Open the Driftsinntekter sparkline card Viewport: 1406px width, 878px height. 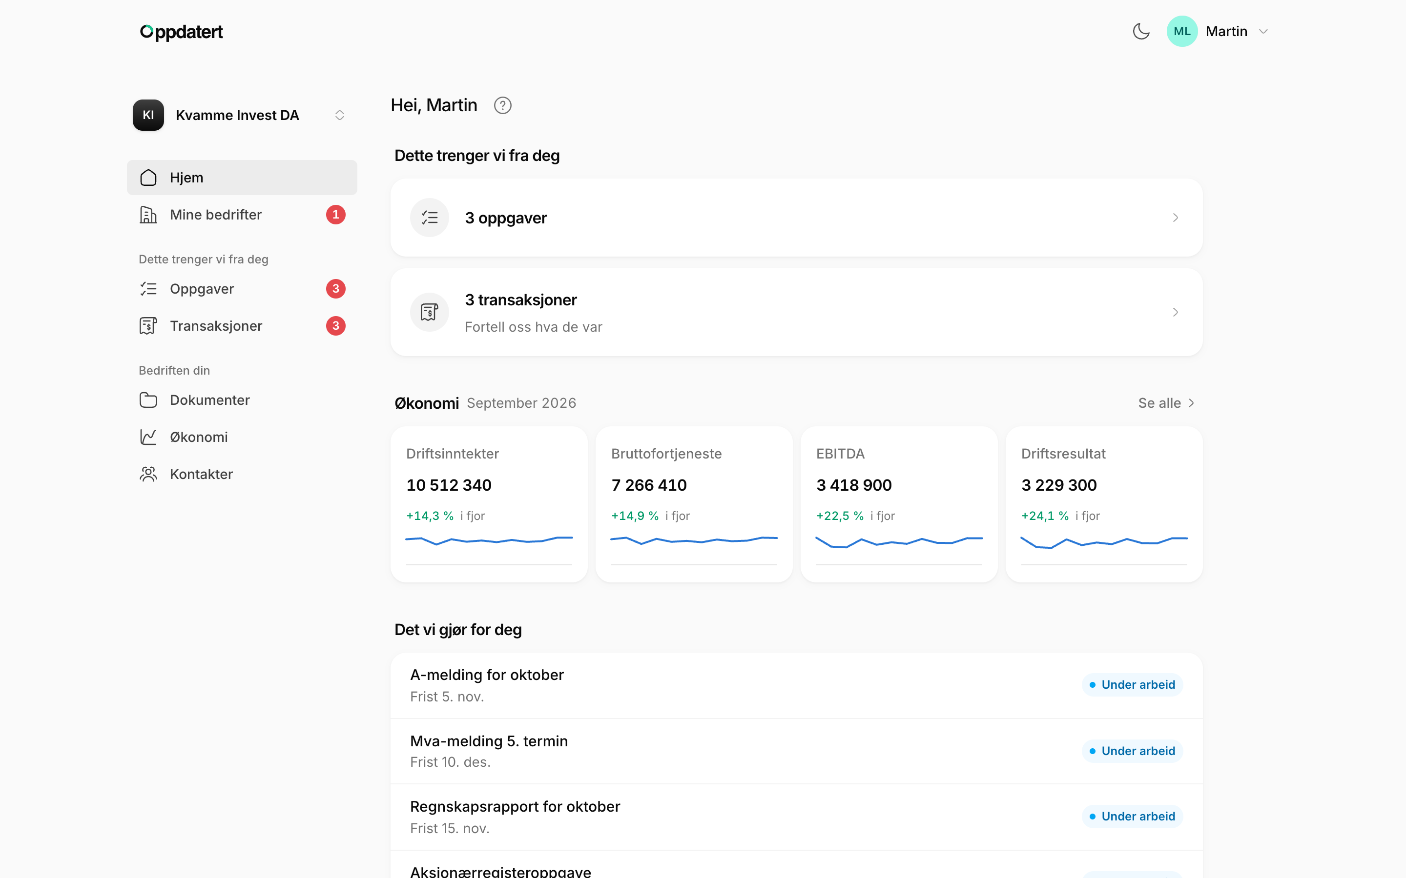click(x=489, y=504)
